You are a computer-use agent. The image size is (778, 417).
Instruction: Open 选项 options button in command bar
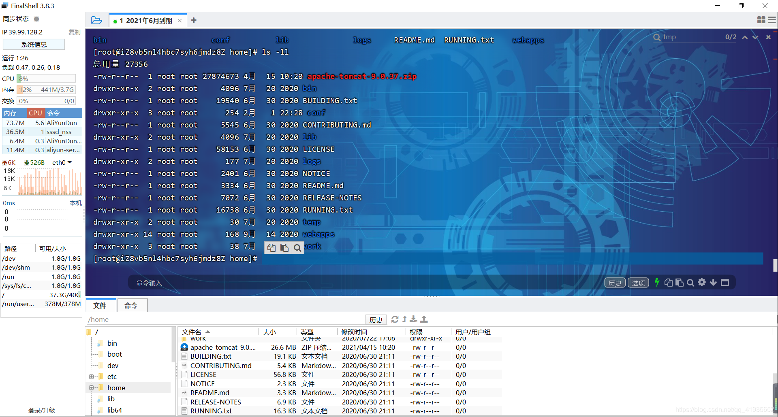click(638, 283)
